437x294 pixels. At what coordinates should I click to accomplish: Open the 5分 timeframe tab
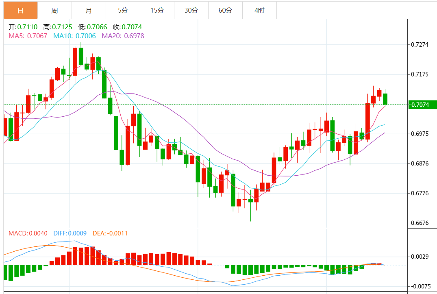(x=123, y=10)
